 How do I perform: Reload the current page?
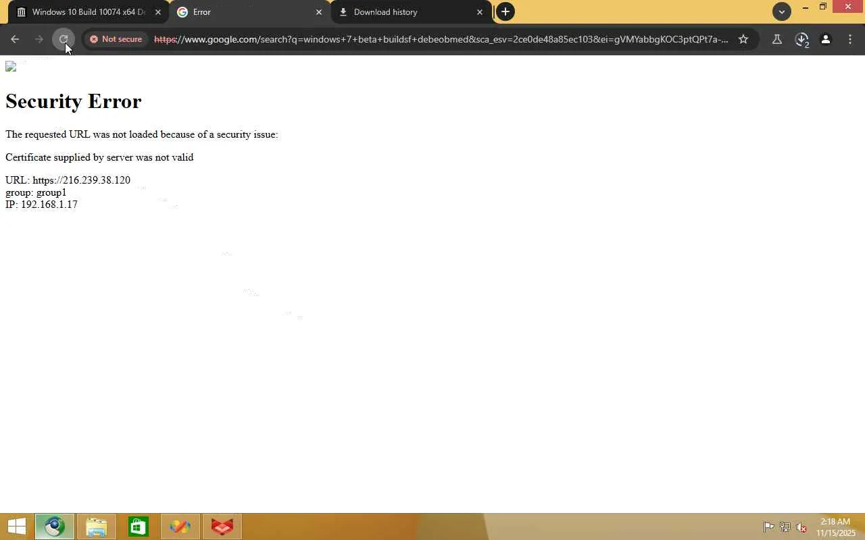pyautogui.click(x=64, y=39)
